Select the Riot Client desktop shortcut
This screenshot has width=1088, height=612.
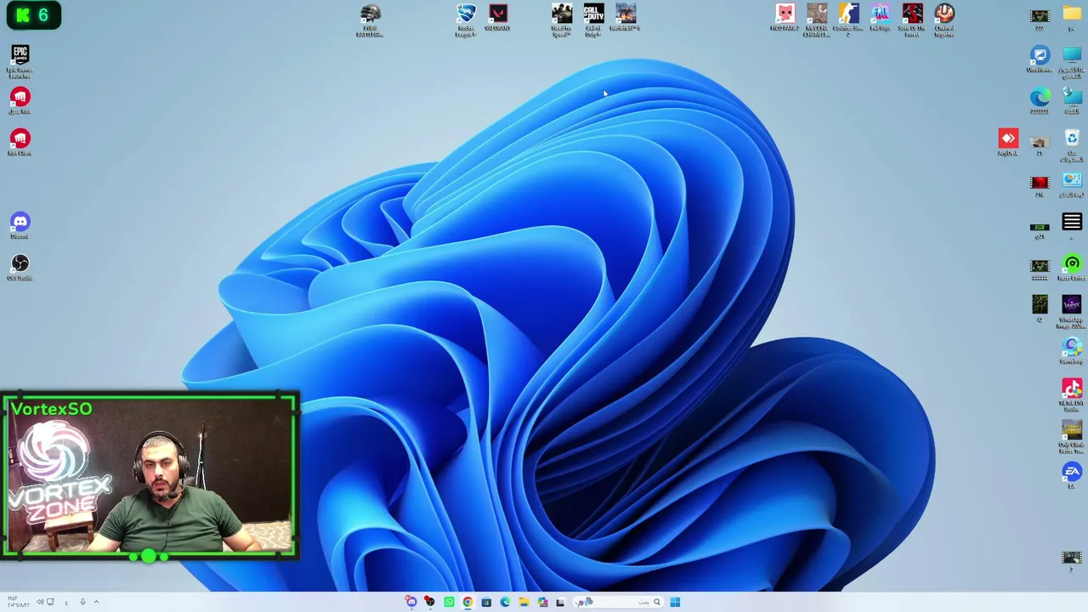click(20, 142)
